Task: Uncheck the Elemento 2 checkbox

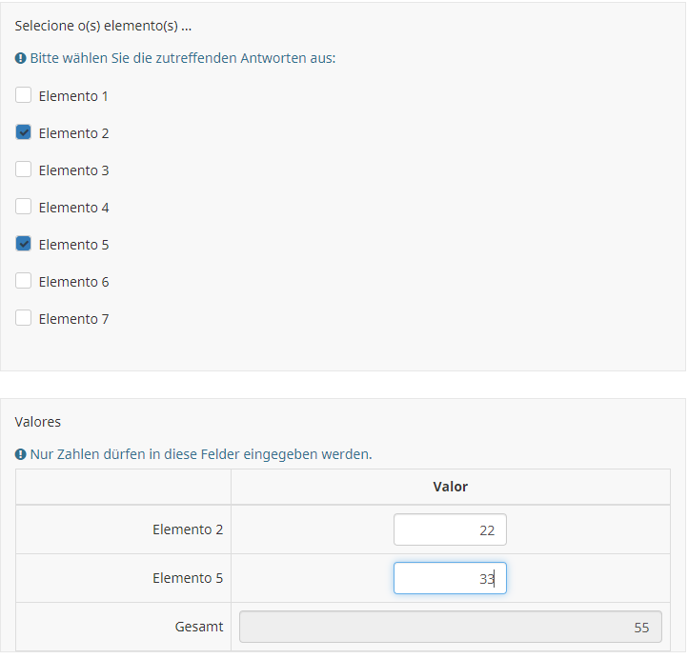Action: click(x=24, y=132)
